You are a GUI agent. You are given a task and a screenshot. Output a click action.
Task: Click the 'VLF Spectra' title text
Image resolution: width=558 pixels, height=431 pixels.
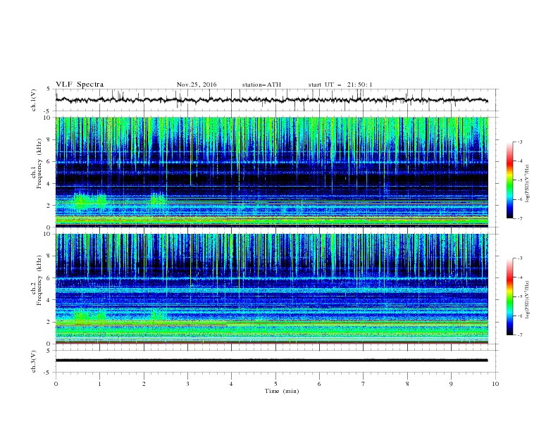(80, 85)
